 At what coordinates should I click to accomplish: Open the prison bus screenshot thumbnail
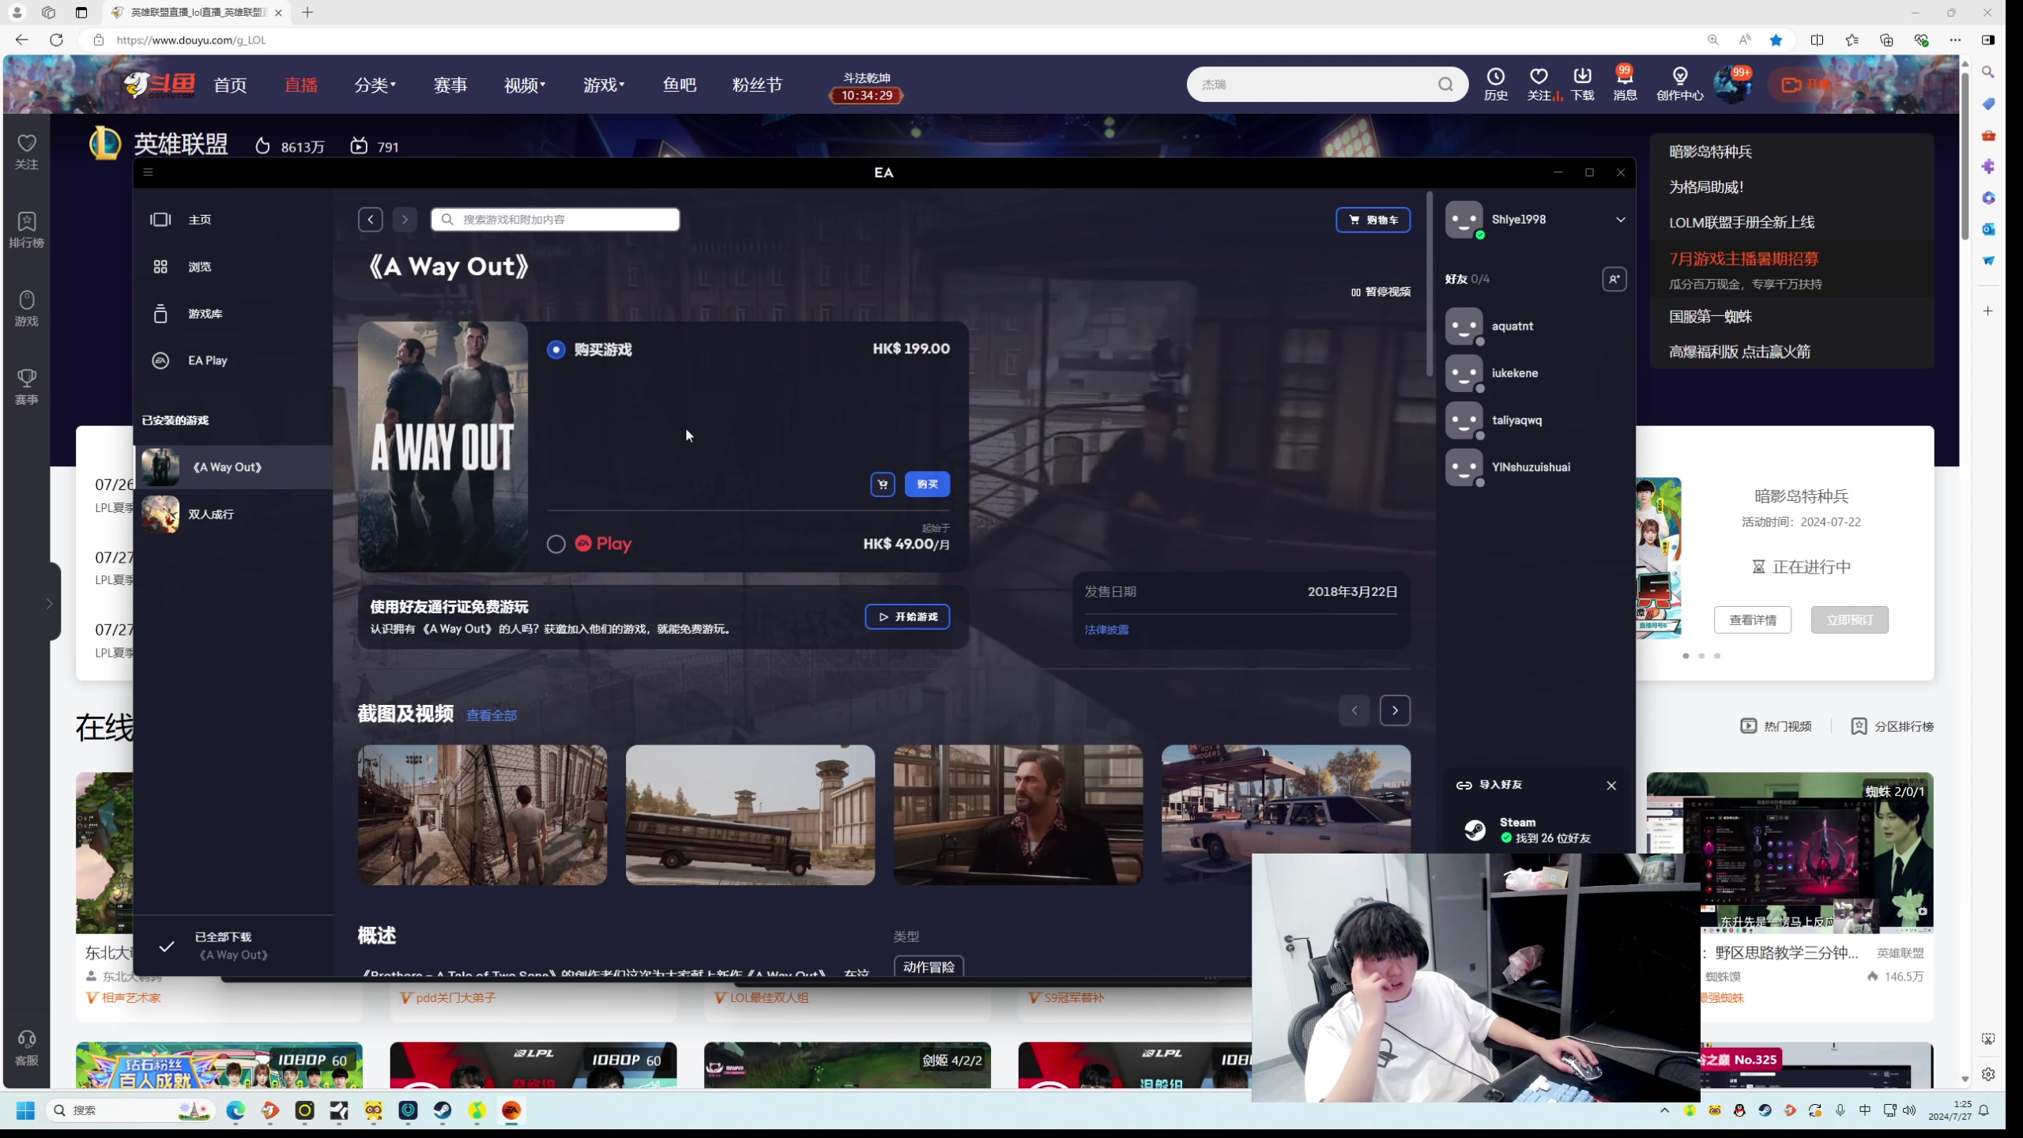[x=750, y=815]
